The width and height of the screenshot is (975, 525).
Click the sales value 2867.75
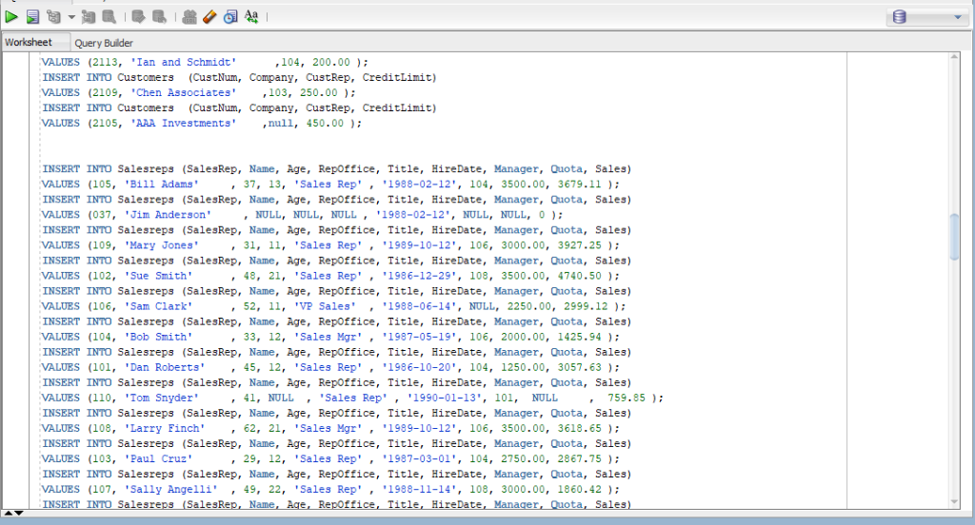click(x=579, y=457)
